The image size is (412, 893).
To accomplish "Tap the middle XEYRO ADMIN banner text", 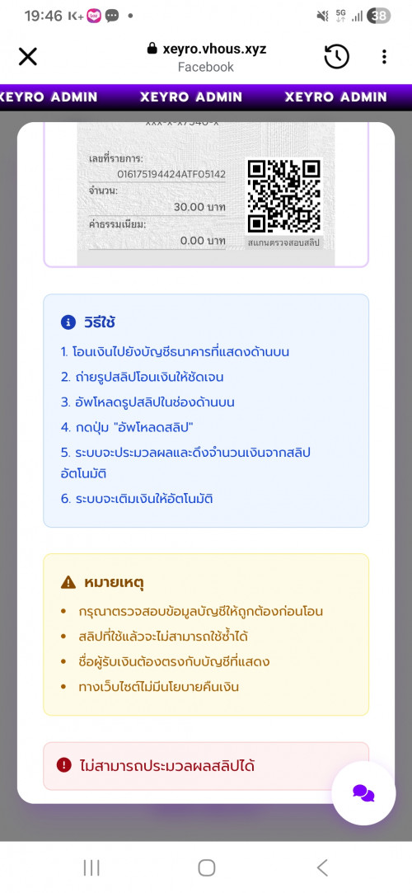I will pyautogui.click(x=191, y=96).
